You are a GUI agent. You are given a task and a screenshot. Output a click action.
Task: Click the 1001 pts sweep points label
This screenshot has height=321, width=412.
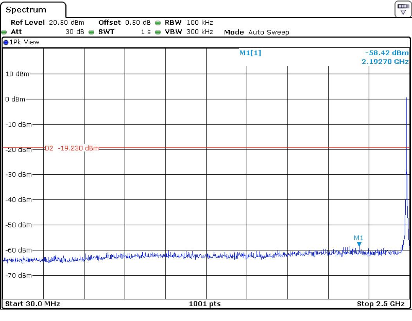205,304
